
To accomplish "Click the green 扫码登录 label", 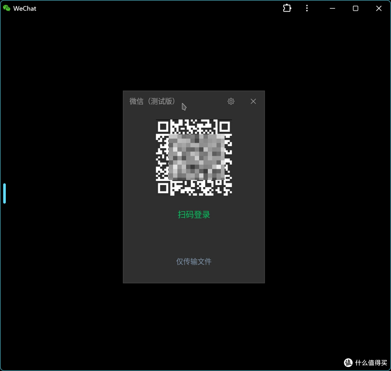I will click(194, 214).
